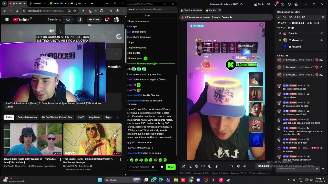
Task: Send message with green Chat button
Action: pos(171,167)
